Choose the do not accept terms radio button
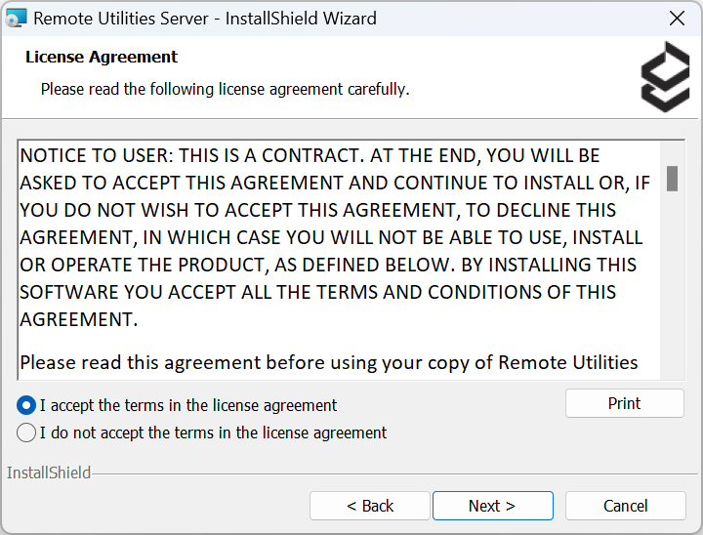Screen dimensions: 703x535 click(26, 432)
